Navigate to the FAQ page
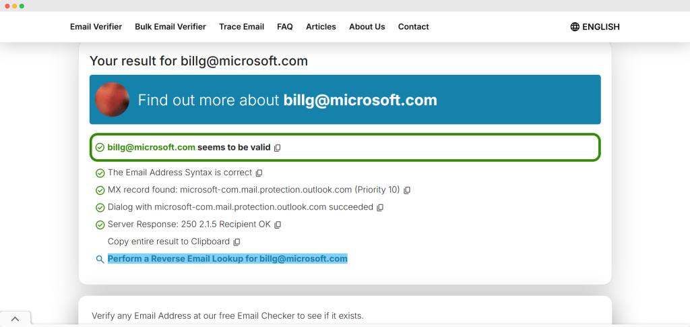Image resolution: width=690 pixels, height=327 pixels. (x=285, y=27)
